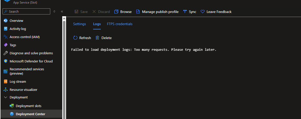
Task: Click the Recommended services grid icon
Action: point(6,71)
